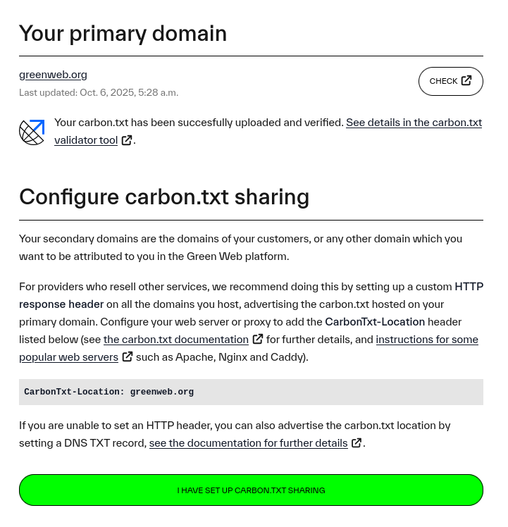Click the external-link icon after "popular web servers"
This screenshot has height=527, width=508.
click(128, 357)
